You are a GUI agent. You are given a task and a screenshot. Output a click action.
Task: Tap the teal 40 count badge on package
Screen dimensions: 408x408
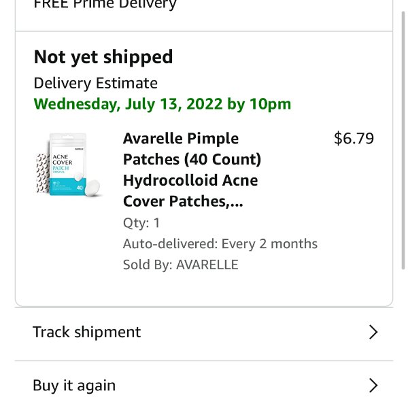(x=80, y=188)
